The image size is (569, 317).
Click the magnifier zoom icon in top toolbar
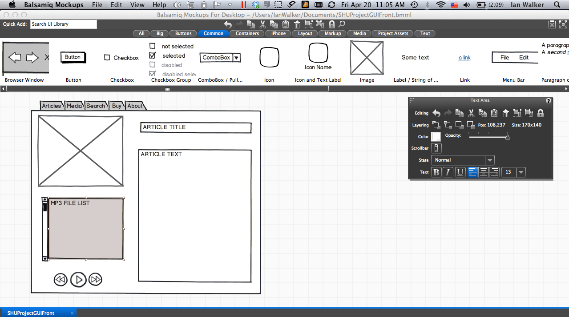pos(342,24)
